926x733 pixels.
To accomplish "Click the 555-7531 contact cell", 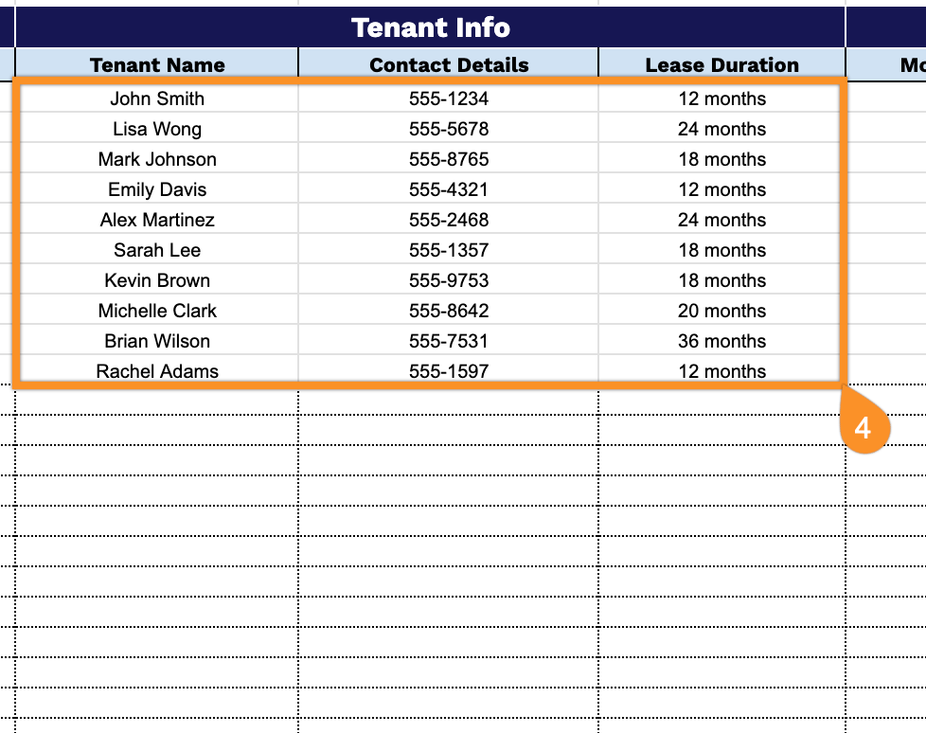I will pos(449,341).
